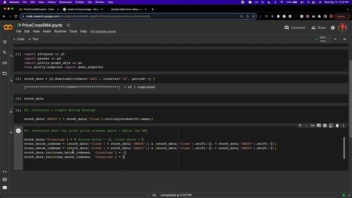The width and height of the screenshot is (352, 198).
Task: Close the bottom status bar
Action: pyautogui.click(x=349, y=195)
